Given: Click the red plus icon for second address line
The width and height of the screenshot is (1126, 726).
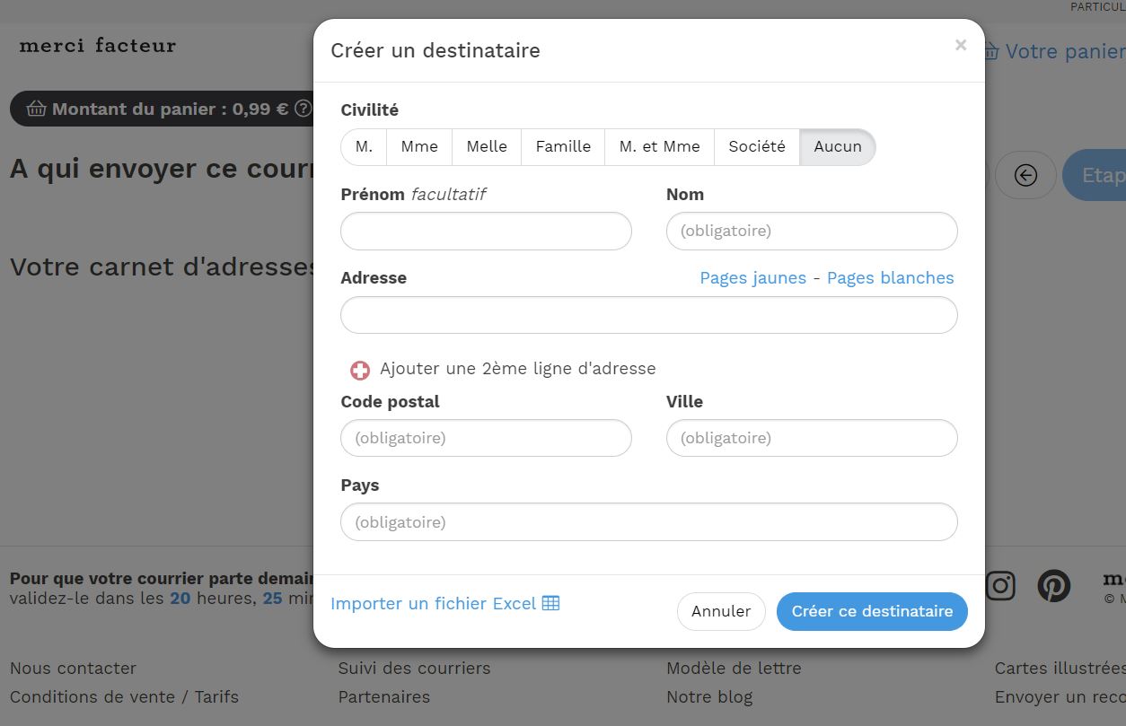Looking at the screenshot, I should click(x=360, y=370).
